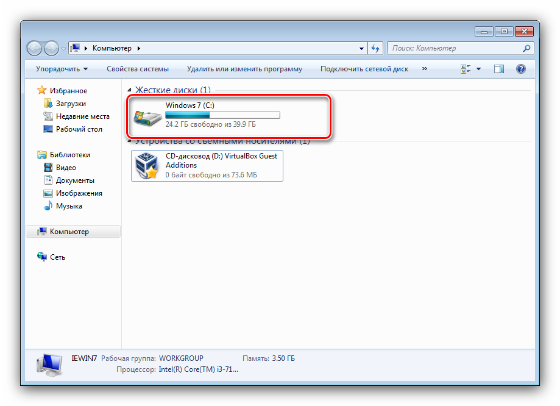Screen dimensions: 560x406
Task: Click the Forward navigation arrow
Action: pyautogui.click(x=51, y=48)
